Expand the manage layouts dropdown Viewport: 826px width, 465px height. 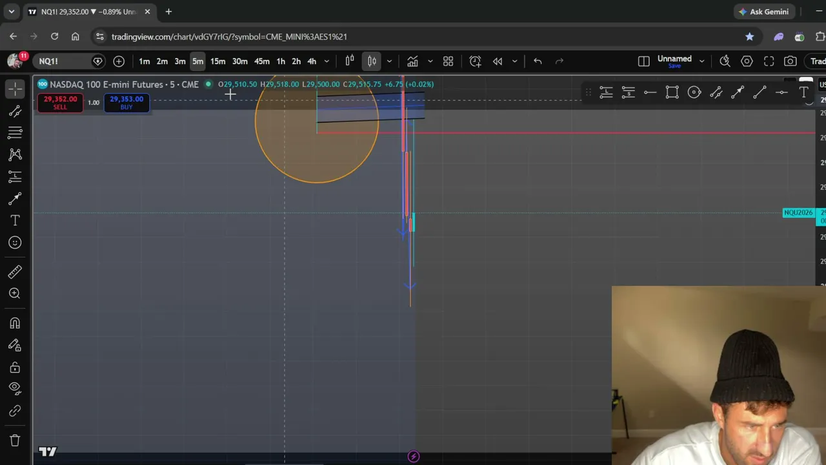pos(701,61)
